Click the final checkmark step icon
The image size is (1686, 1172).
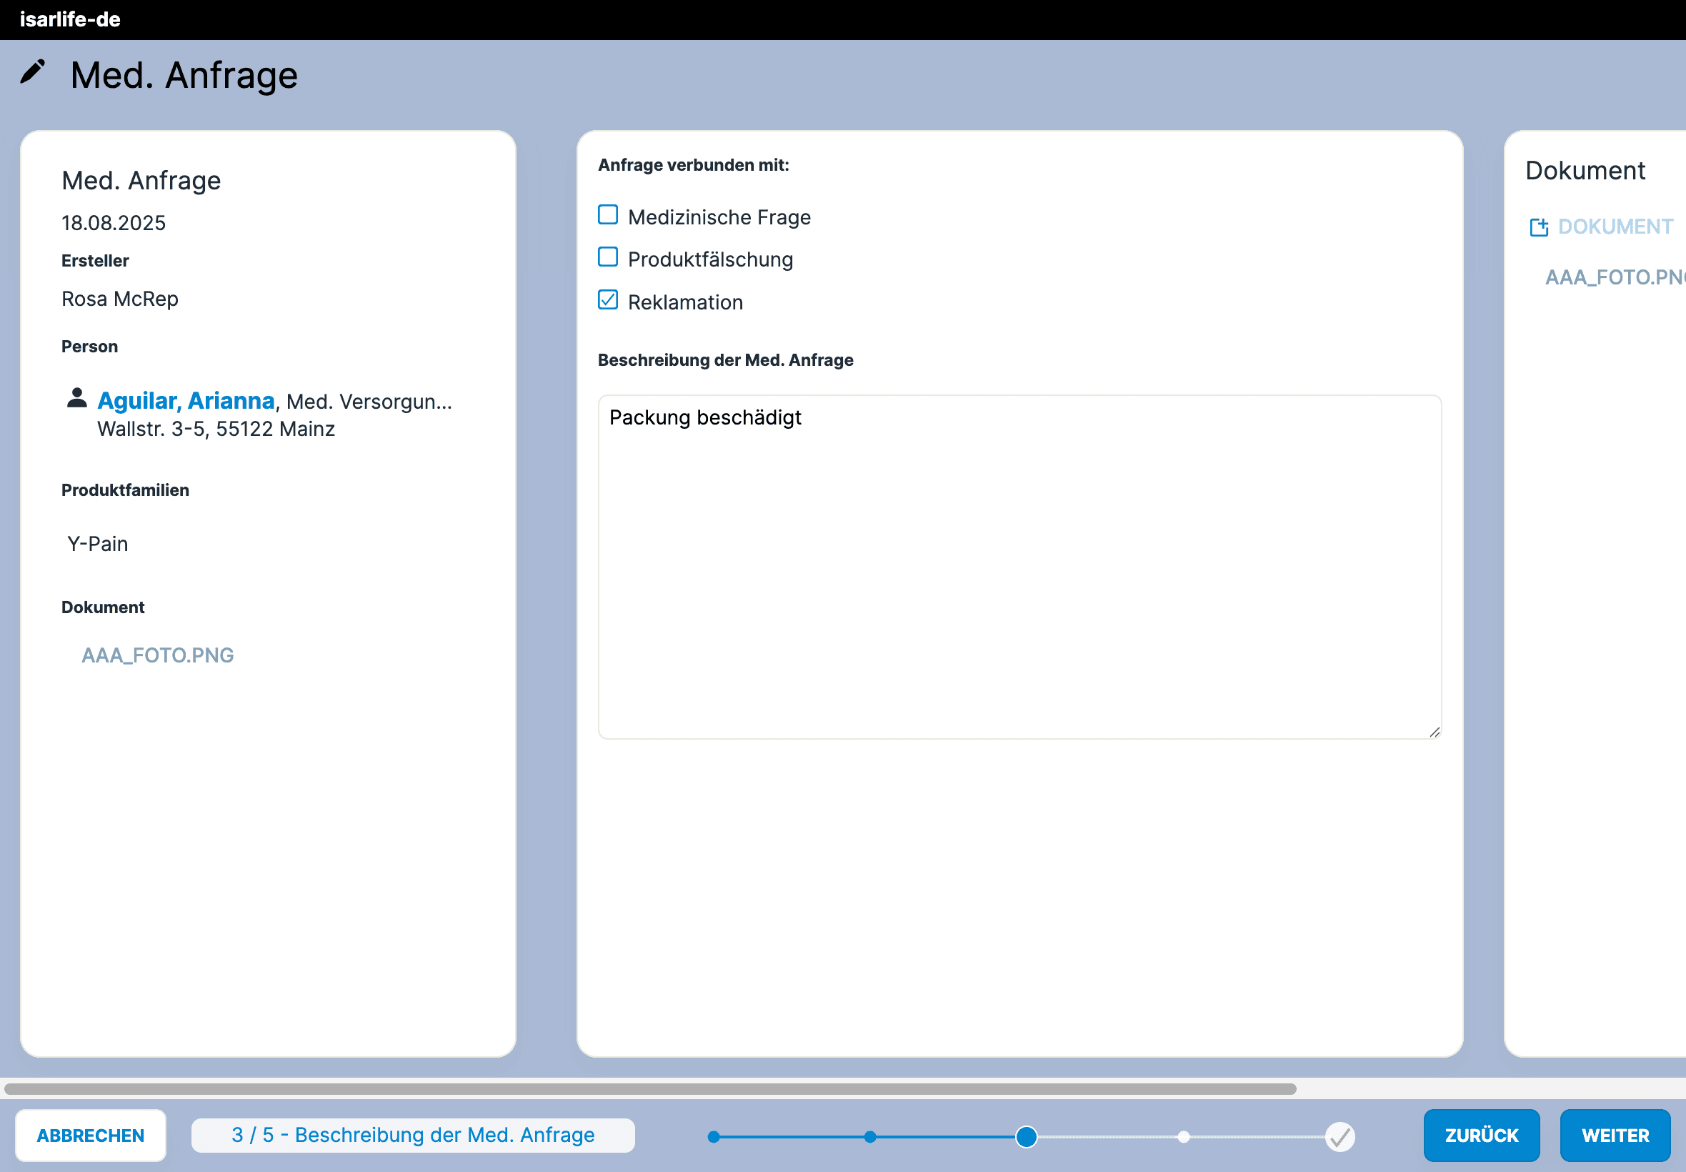coord(1340,1137)
